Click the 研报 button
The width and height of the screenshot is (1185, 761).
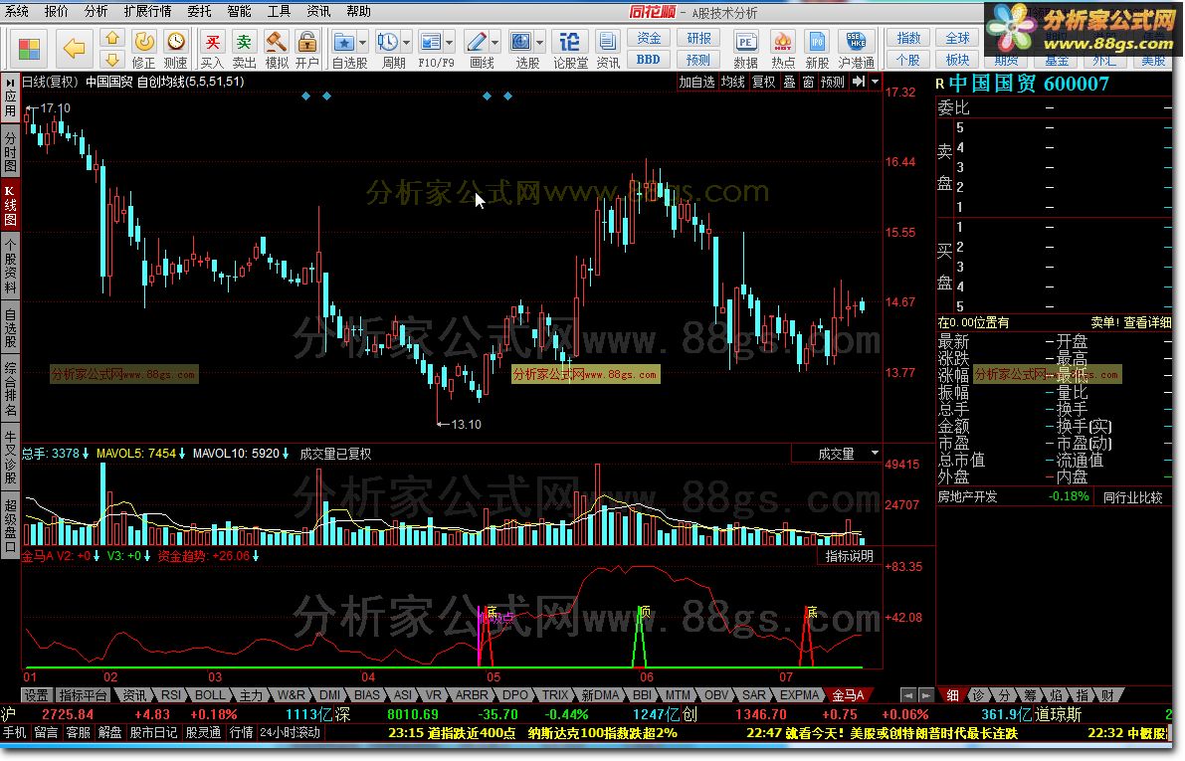click(698, 39)
